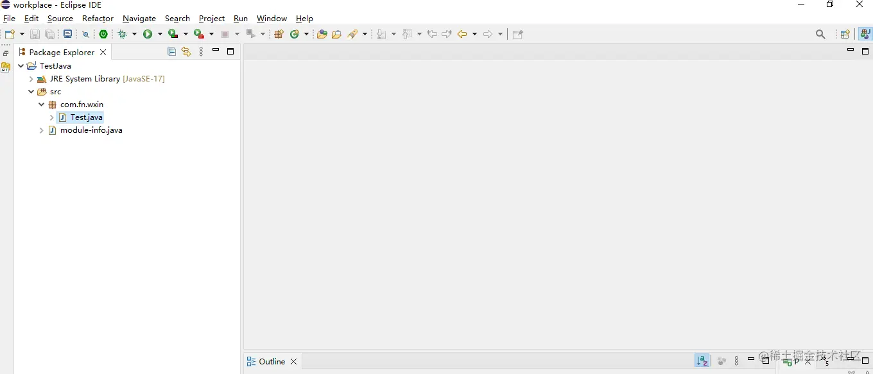Open the Back history dropdown arrow
The image size is (873, 374).
tap(474, 34)
